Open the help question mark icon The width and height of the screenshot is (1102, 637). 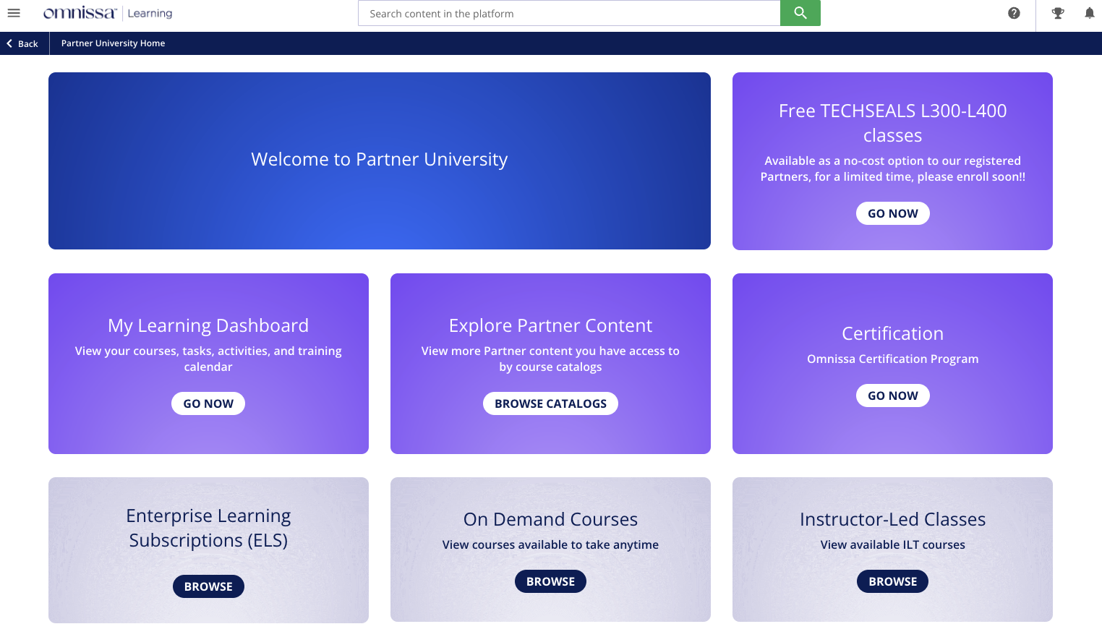(x=1014, y=13)
